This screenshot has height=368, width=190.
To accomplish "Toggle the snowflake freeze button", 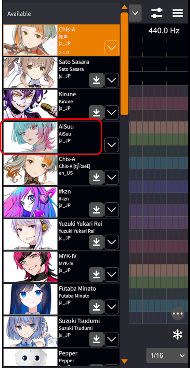I will [x=178, y=334].
